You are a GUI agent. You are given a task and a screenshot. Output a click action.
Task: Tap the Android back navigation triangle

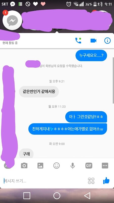(87, 196)
